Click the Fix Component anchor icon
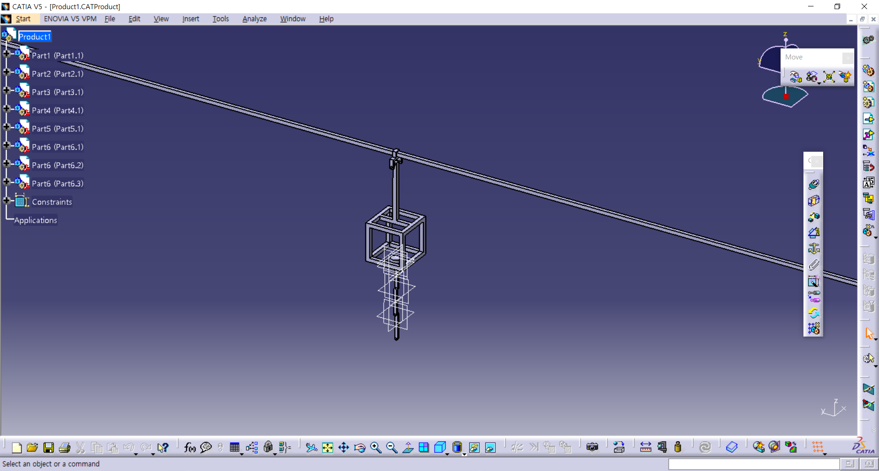This screenshot has height=471, width=879. pos(814,248)
